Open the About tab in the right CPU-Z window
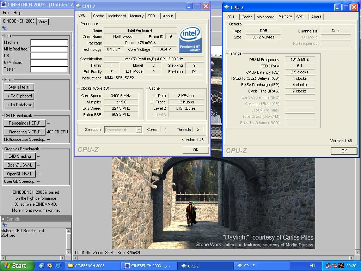This screenshot has width=361, height=271. (316, 17)
